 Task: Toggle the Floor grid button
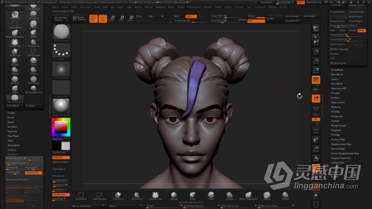pos(316,89)
